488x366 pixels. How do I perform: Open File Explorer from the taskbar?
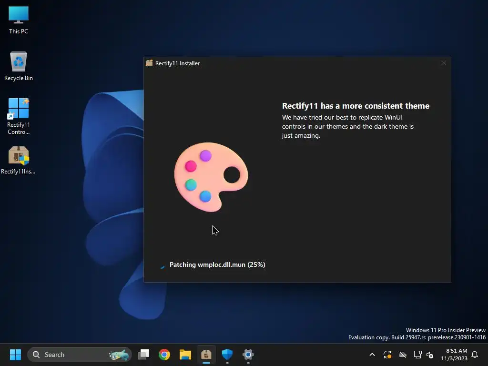click(x=185, y=355)
